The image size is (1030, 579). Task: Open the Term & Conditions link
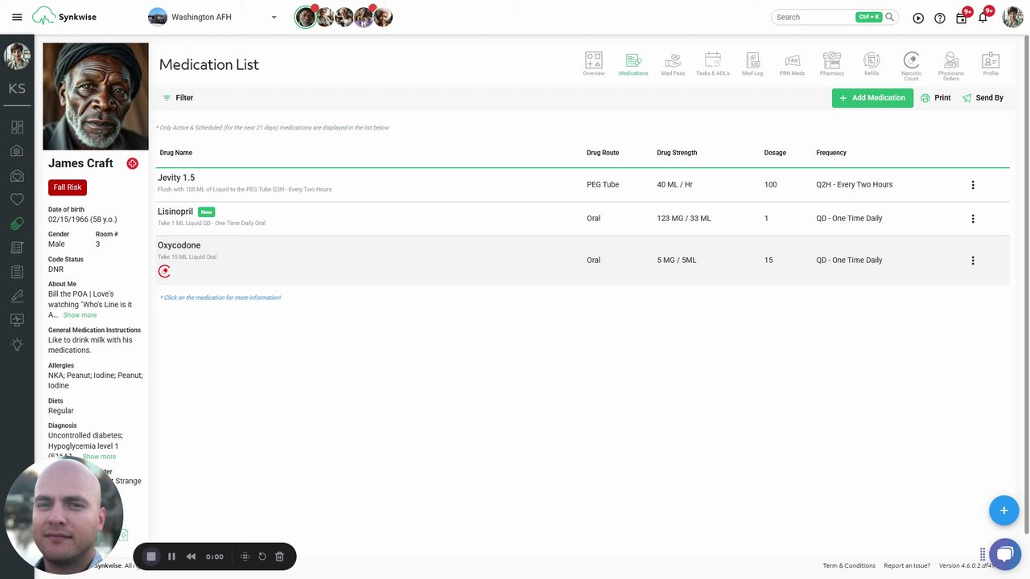(x=849, y=566)
